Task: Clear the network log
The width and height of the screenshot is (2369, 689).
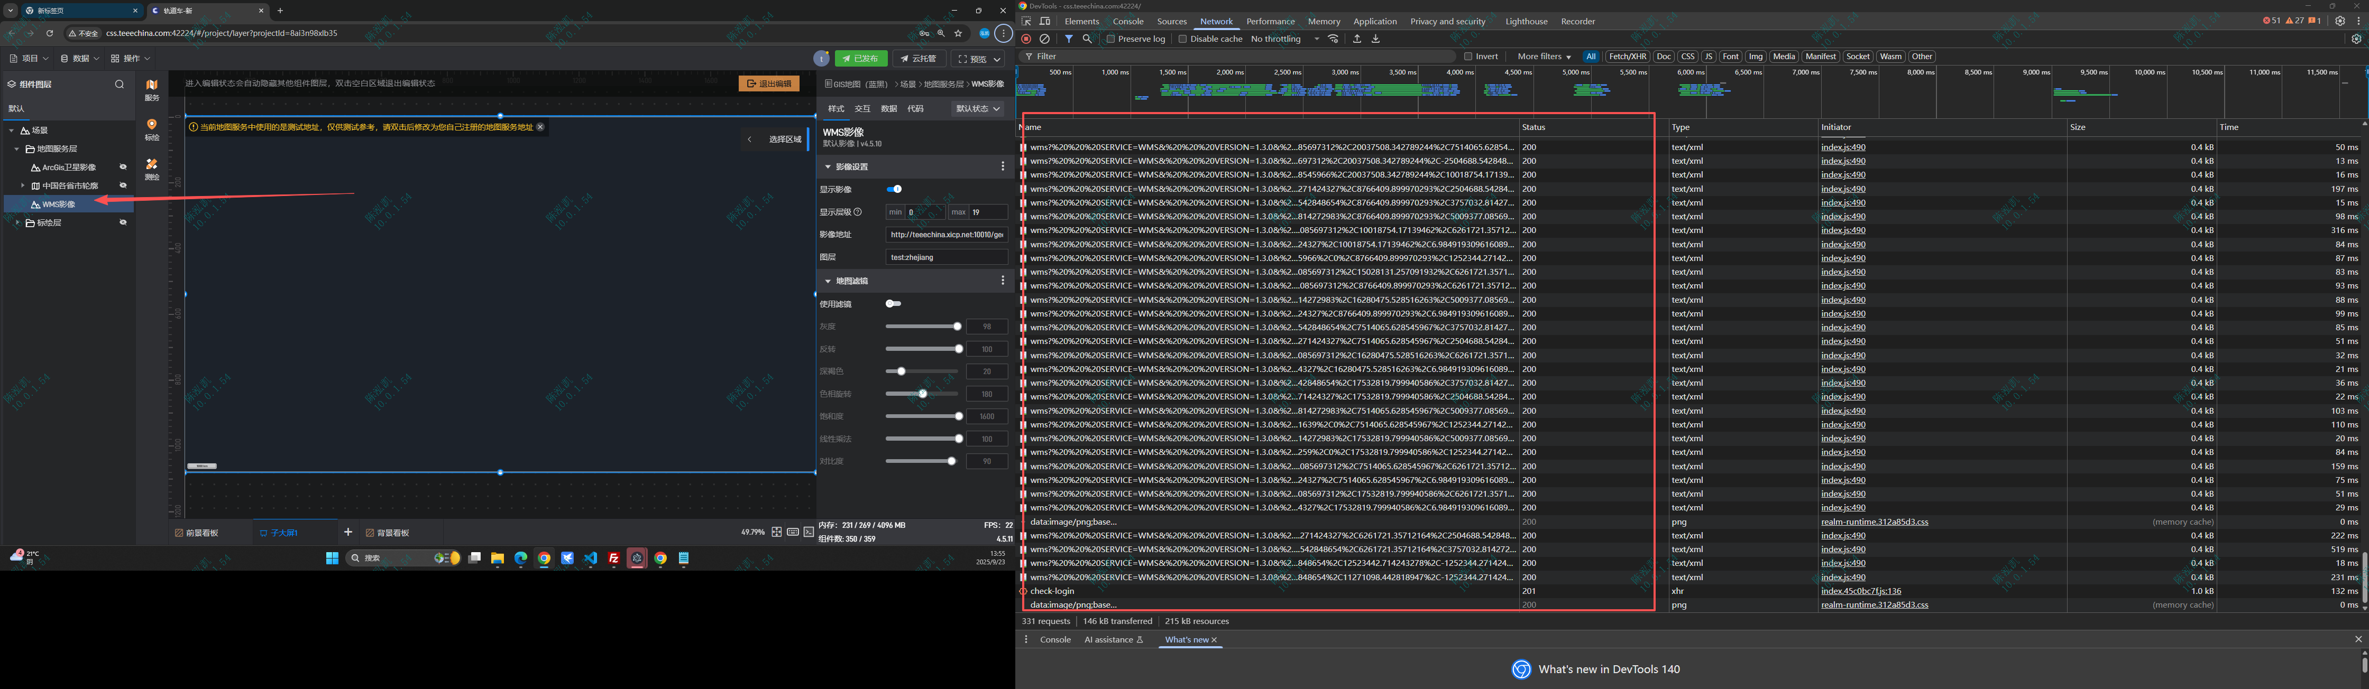Action: (1045, 39)
